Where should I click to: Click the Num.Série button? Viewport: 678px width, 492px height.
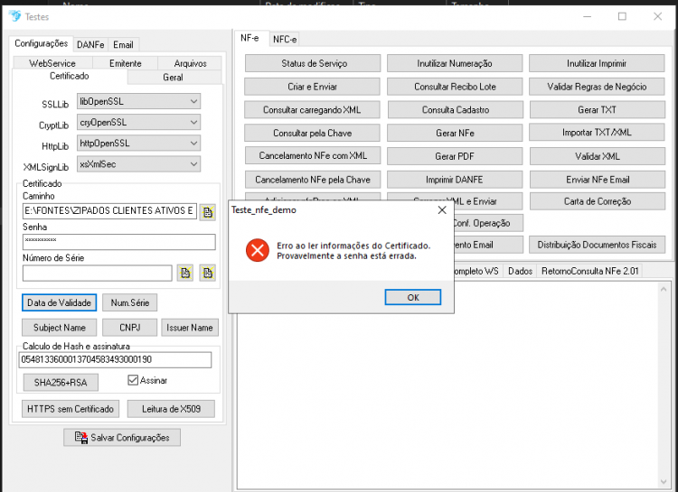[x=129, y=302]
